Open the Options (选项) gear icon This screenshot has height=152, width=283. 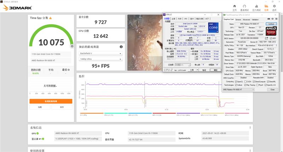coord(275,6)
